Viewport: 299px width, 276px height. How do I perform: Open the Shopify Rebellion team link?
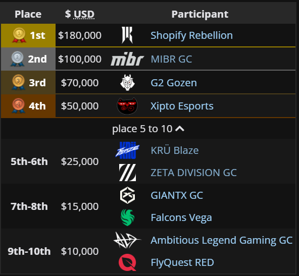click(191, 35)
